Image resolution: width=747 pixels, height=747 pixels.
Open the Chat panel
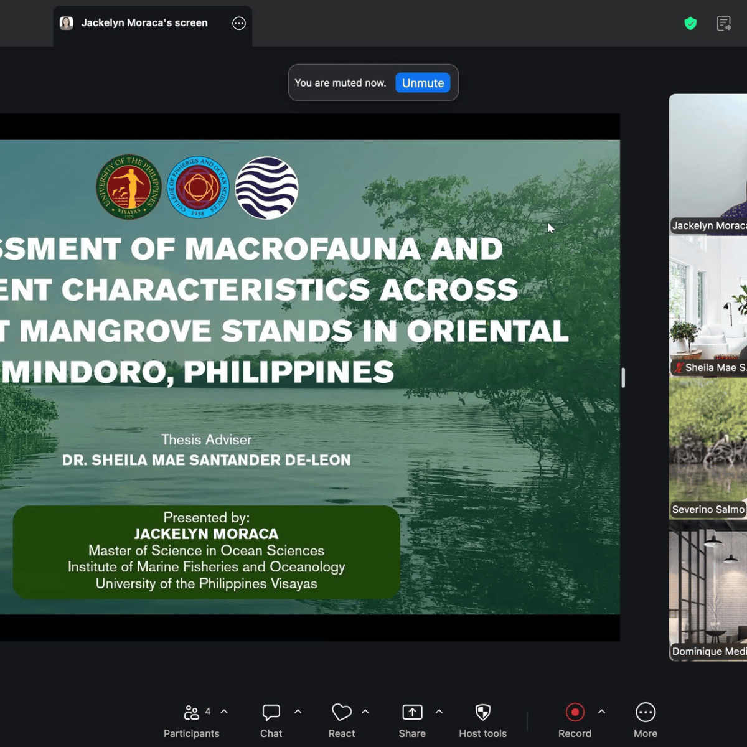tap(271, 712)
